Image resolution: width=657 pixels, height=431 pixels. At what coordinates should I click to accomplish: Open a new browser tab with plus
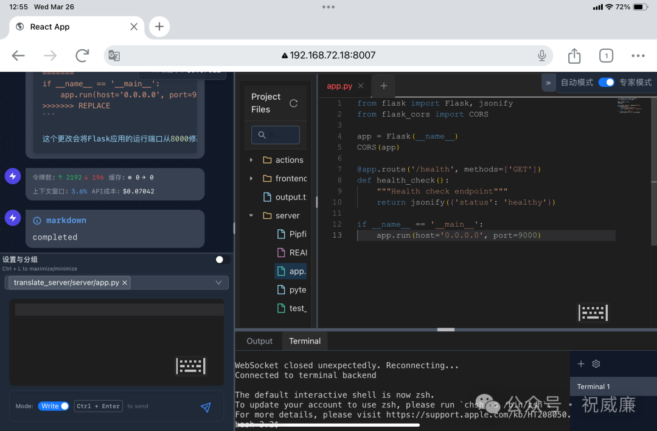(x=159, y=27)
